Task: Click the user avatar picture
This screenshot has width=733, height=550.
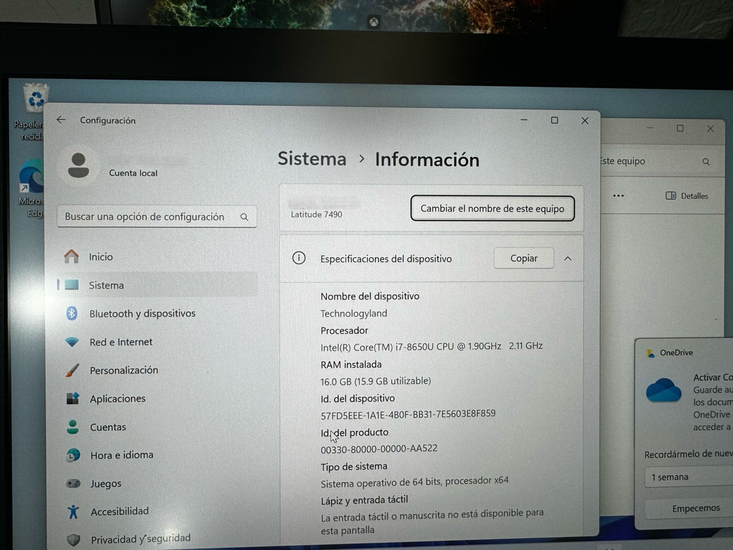Action: pyautogui.click(x=78, y=165)
